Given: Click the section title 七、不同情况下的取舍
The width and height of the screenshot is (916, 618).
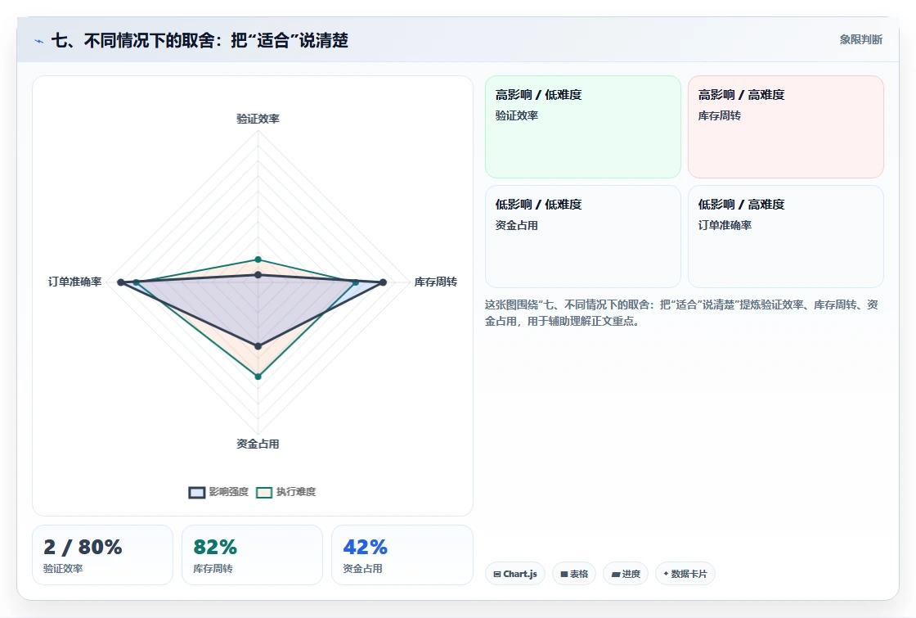Looking at the screenshot, I should click(x=200, y=40).
